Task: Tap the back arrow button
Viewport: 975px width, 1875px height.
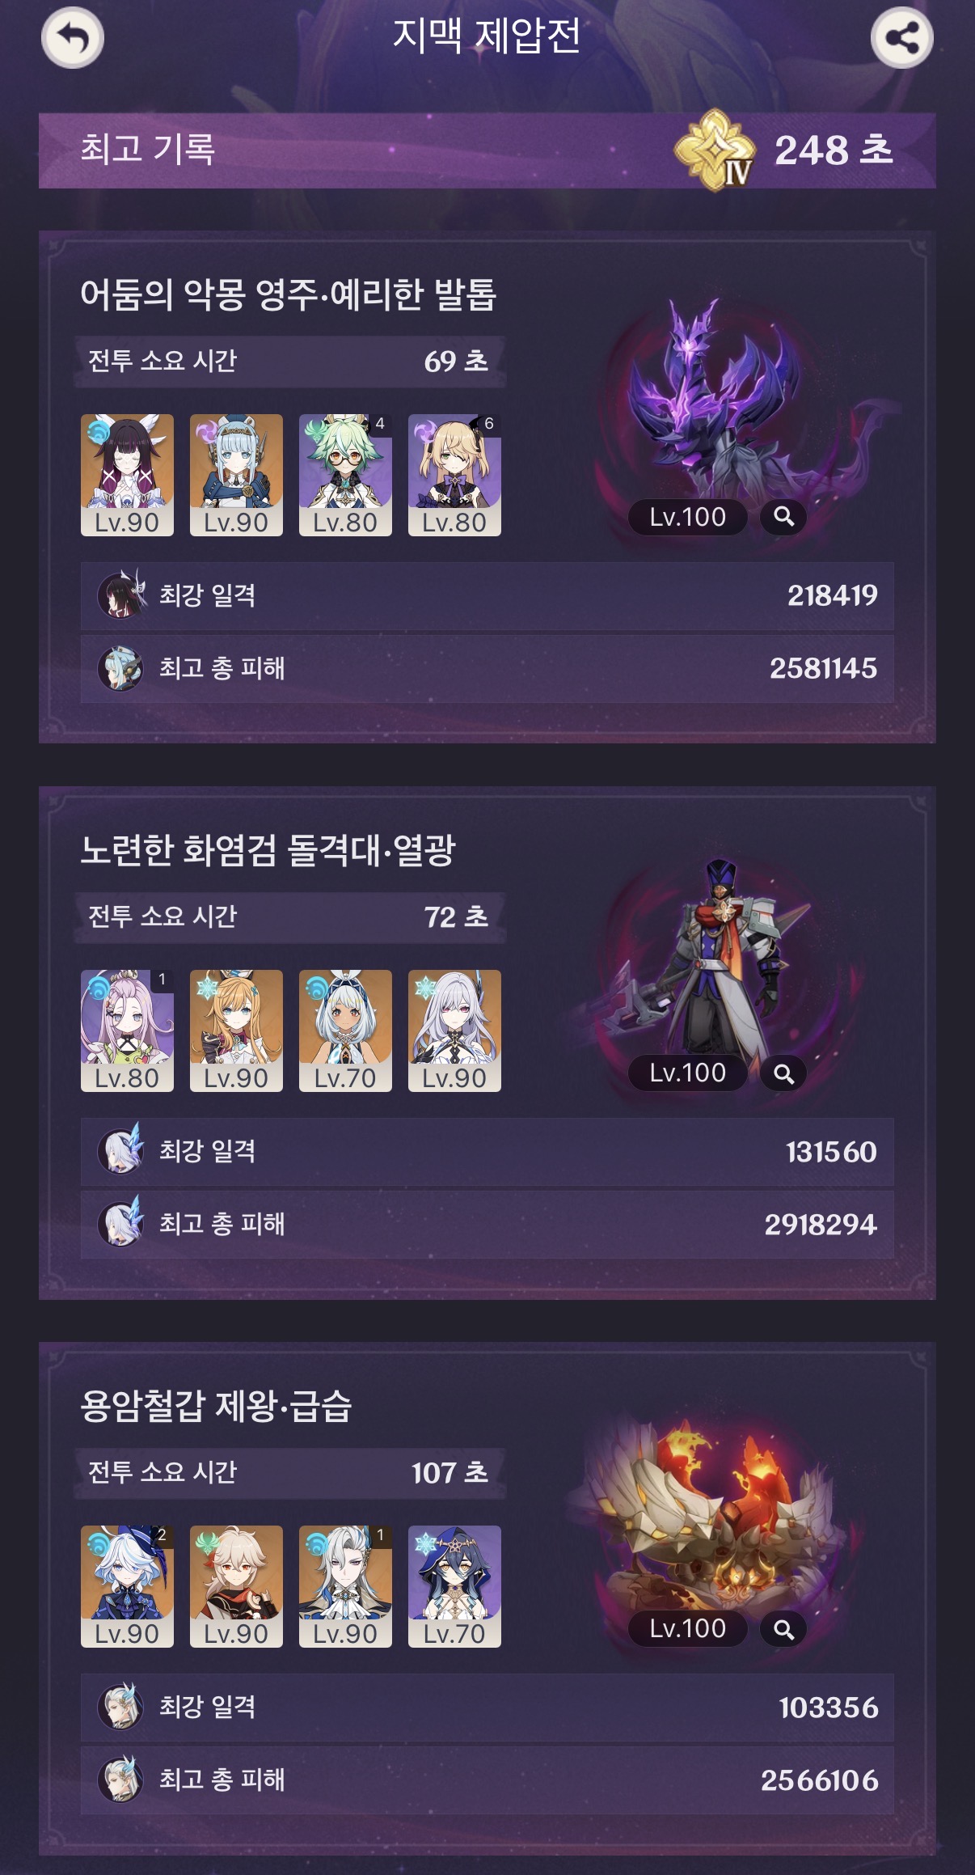Action: [73, 37]
